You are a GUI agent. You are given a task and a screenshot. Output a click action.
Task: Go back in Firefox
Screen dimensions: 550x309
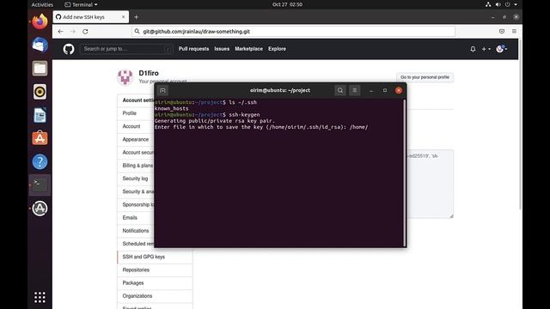(60, 32)
